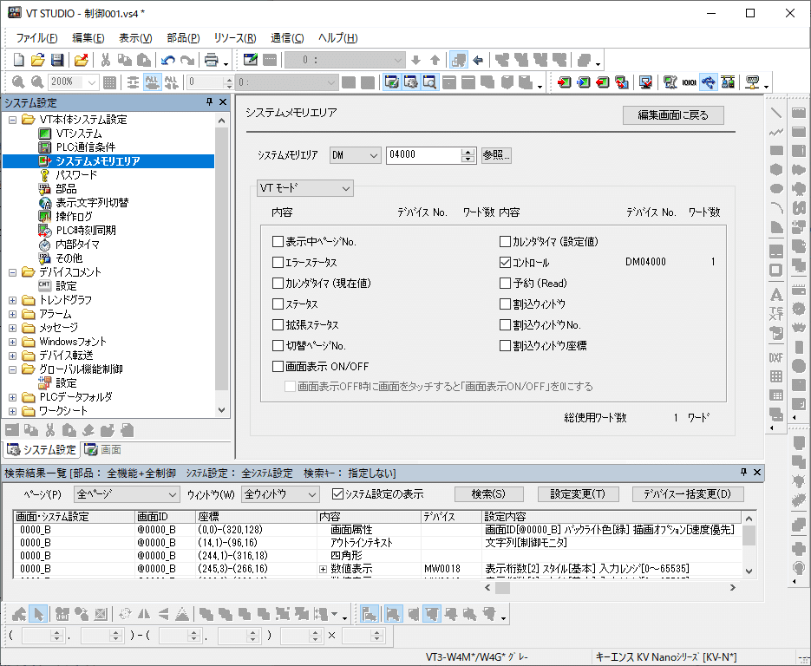This screenshot has width=811, height=666.
Task: Click the DXF import tool icon
Action: 776,357
